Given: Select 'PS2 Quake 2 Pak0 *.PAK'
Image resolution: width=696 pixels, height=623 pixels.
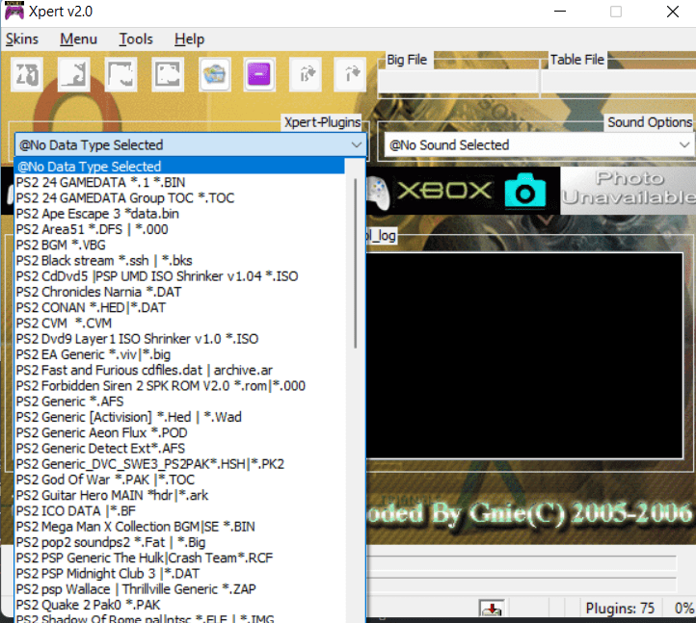Looking at the screenshot, I should click(179, 605).
